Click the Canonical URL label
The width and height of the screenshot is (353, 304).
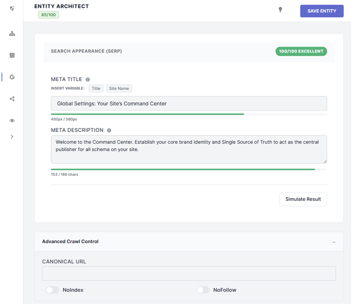click(64, 262)
